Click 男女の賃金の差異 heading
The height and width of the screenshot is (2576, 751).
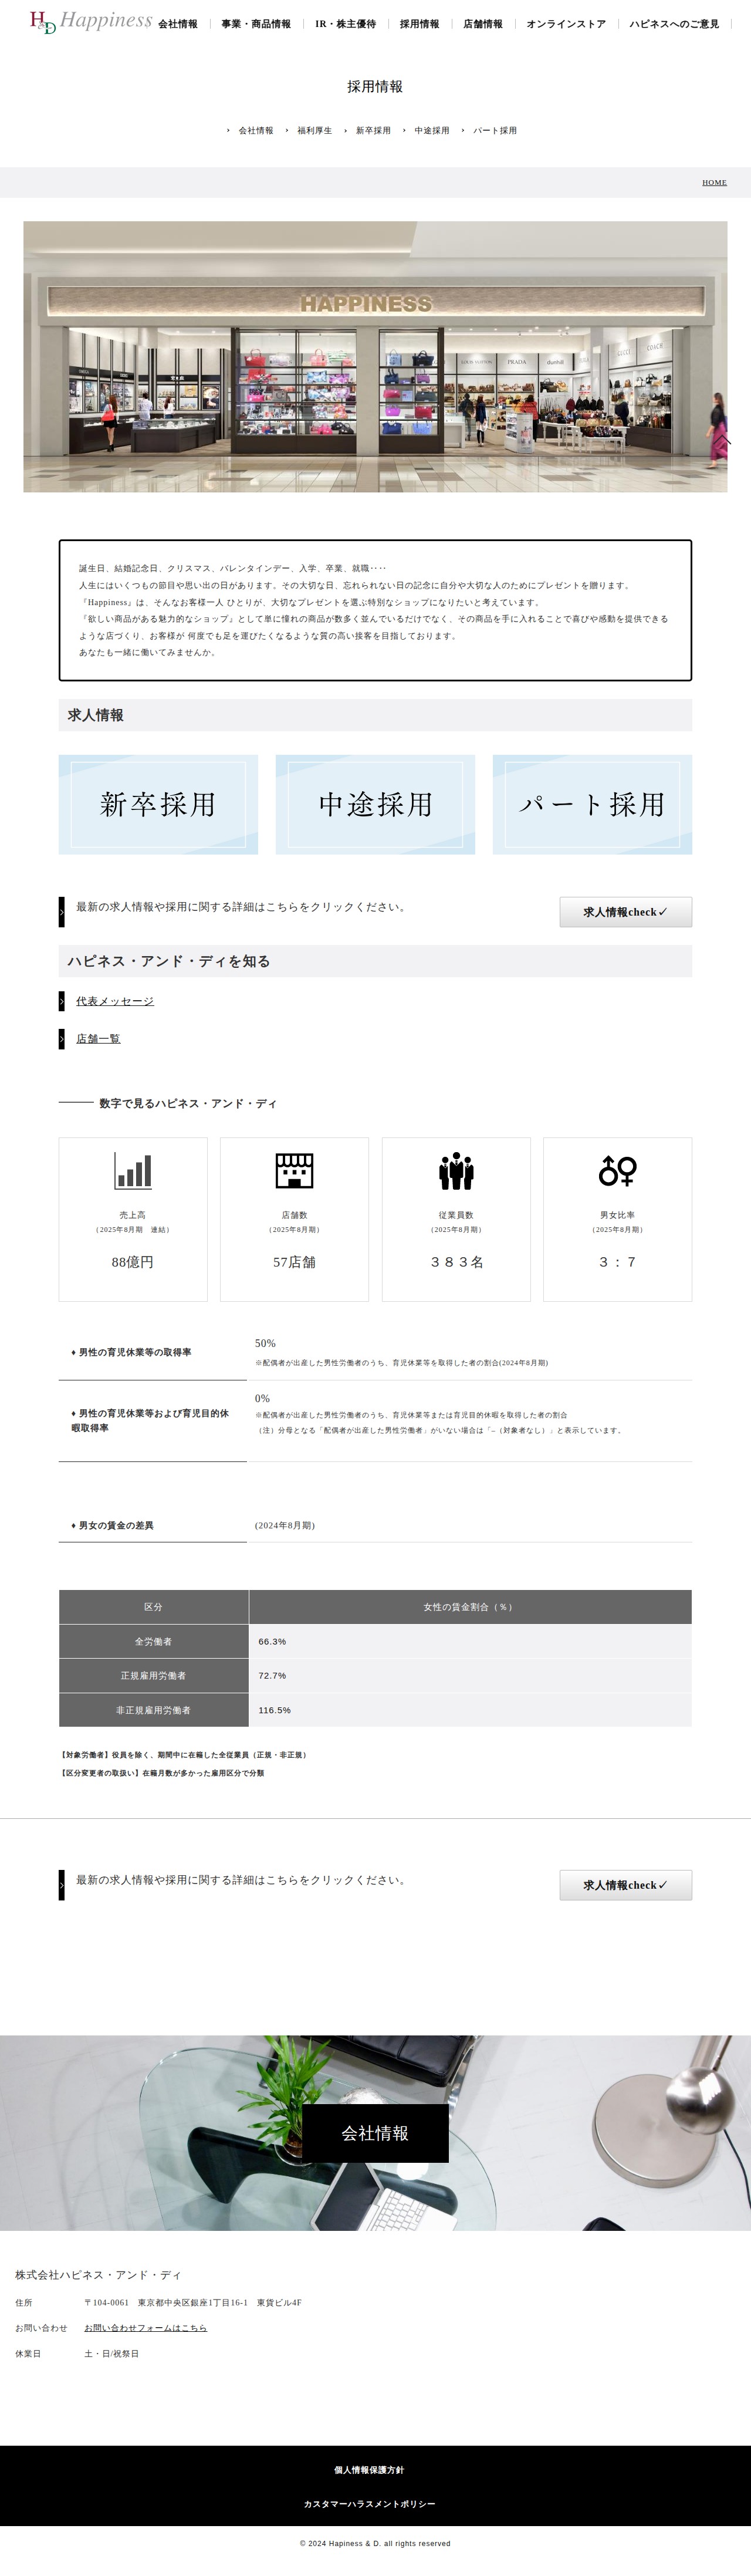112,1525
